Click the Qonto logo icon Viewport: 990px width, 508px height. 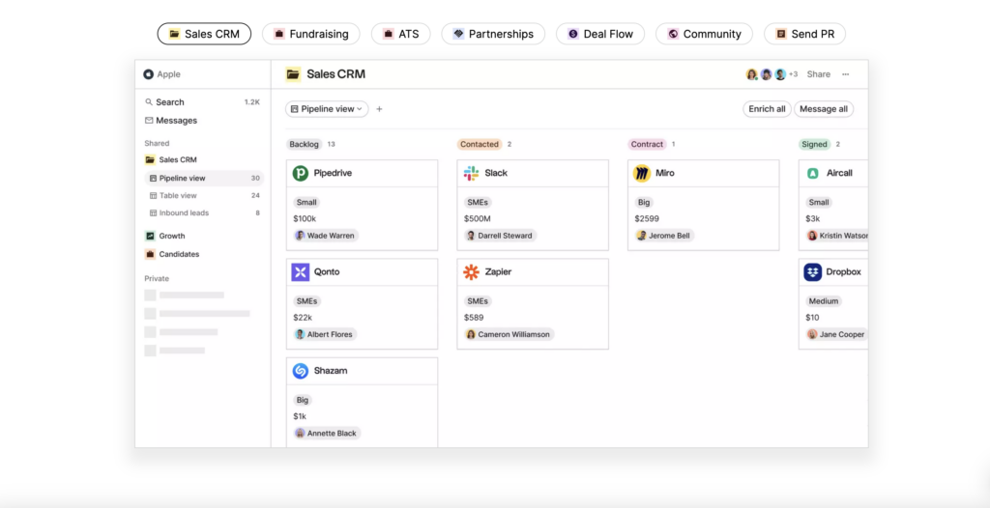tap(301, 272)
